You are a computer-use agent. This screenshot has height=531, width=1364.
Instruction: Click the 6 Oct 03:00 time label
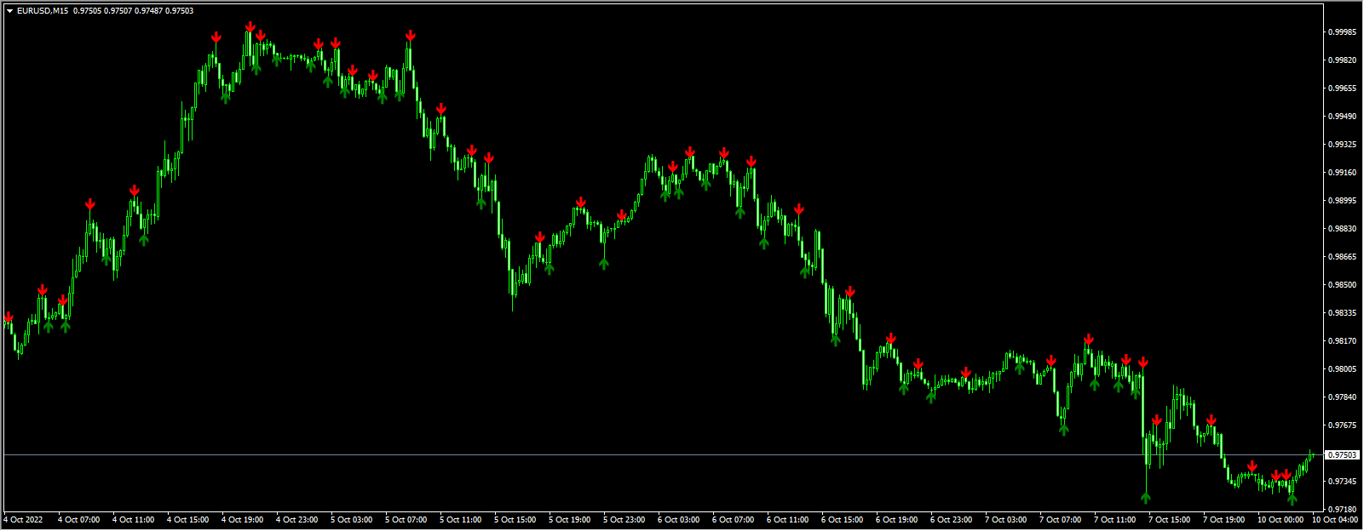678,520
